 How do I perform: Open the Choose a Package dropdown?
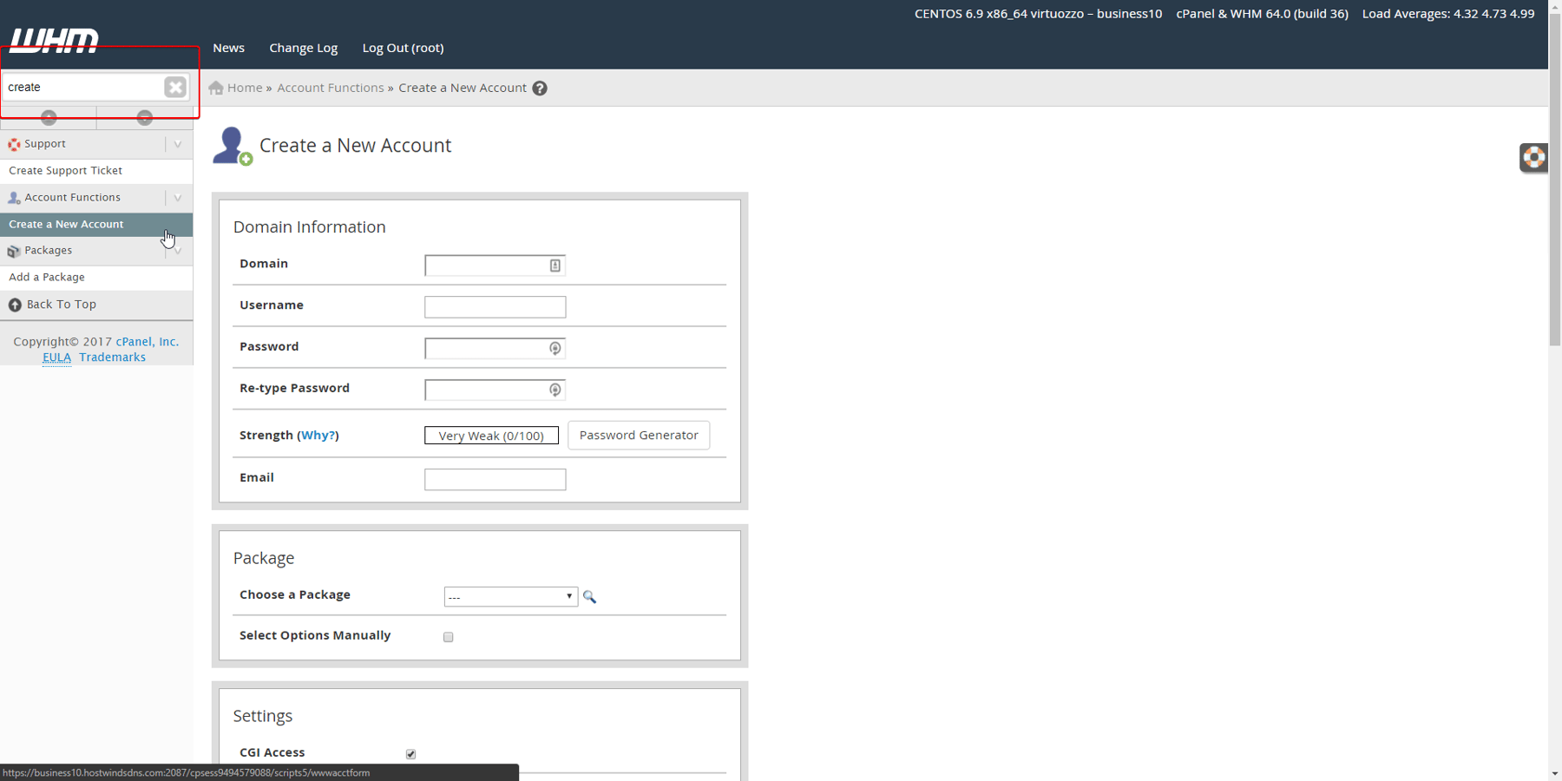point(510,596)
